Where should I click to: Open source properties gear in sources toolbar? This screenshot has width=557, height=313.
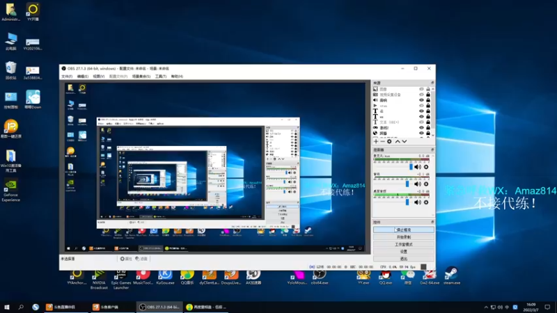(389, 141)
